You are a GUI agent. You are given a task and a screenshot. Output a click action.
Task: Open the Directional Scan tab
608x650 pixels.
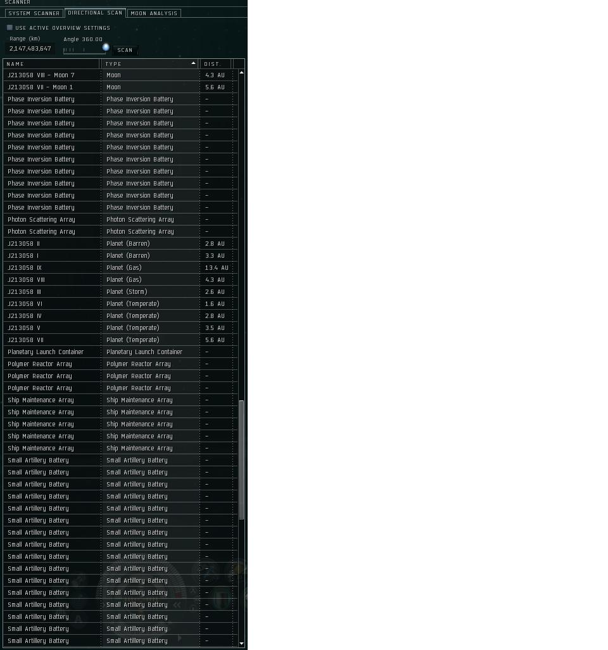[95, 13]
